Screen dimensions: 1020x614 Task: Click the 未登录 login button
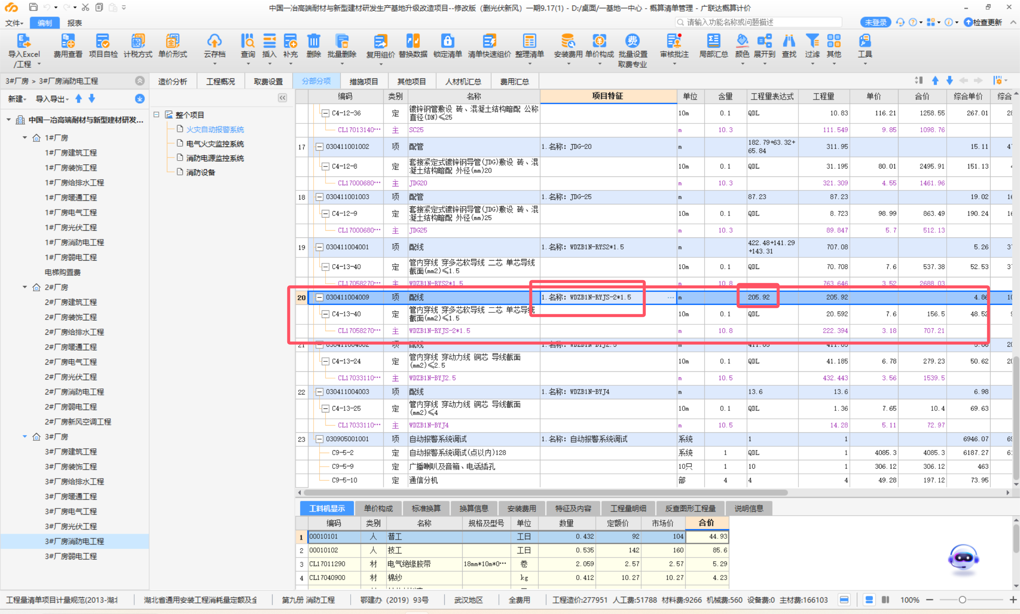(x=875, y=22)
